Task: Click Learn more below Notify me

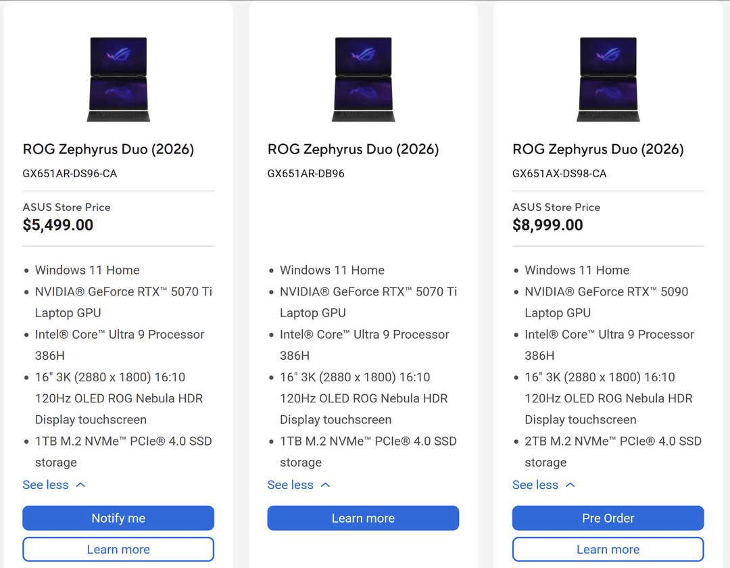Action: (118, 550)
